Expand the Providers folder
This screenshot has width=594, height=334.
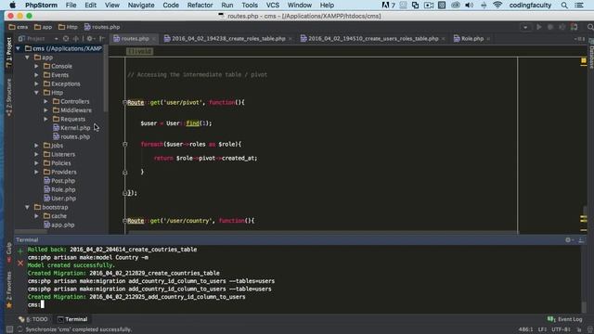(x=36, y=172)
